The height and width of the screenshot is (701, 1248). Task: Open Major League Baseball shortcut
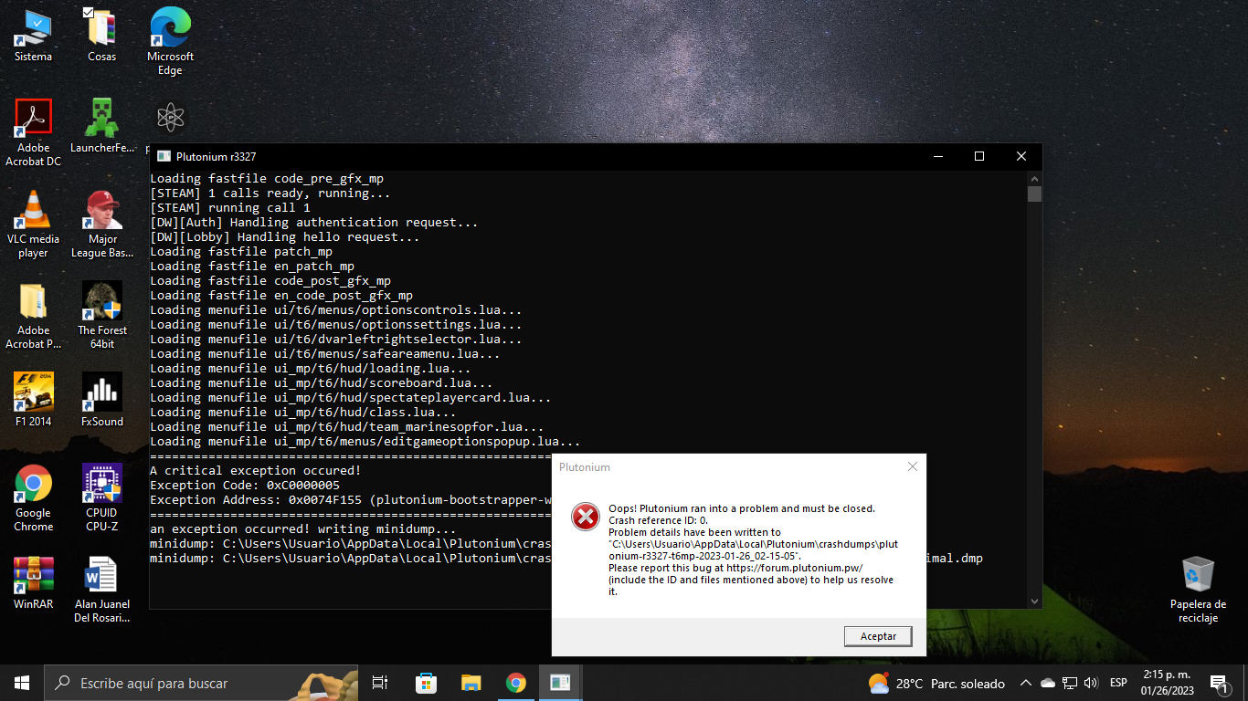(102, 225)
